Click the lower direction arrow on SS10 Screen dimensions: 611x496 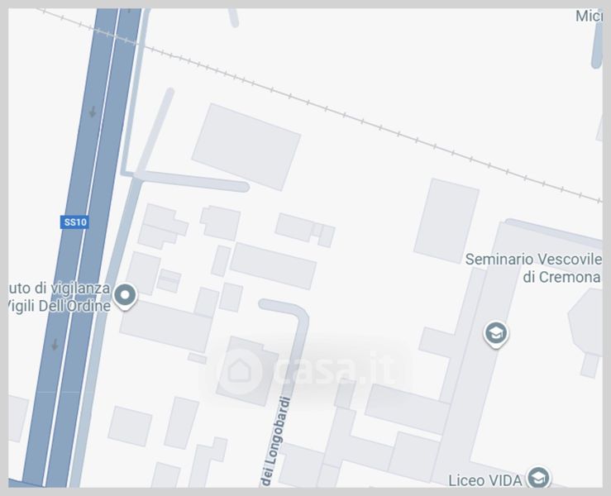coord(55,344)
